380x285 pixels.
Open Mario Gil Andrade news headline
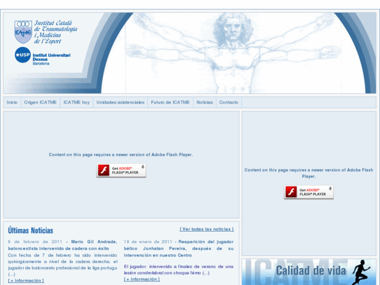pos(63,245)
